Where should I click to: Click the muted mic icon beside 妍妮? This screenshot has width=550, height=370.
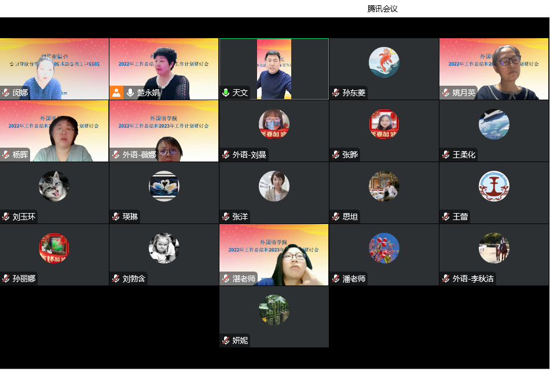(x=226, y=340)
